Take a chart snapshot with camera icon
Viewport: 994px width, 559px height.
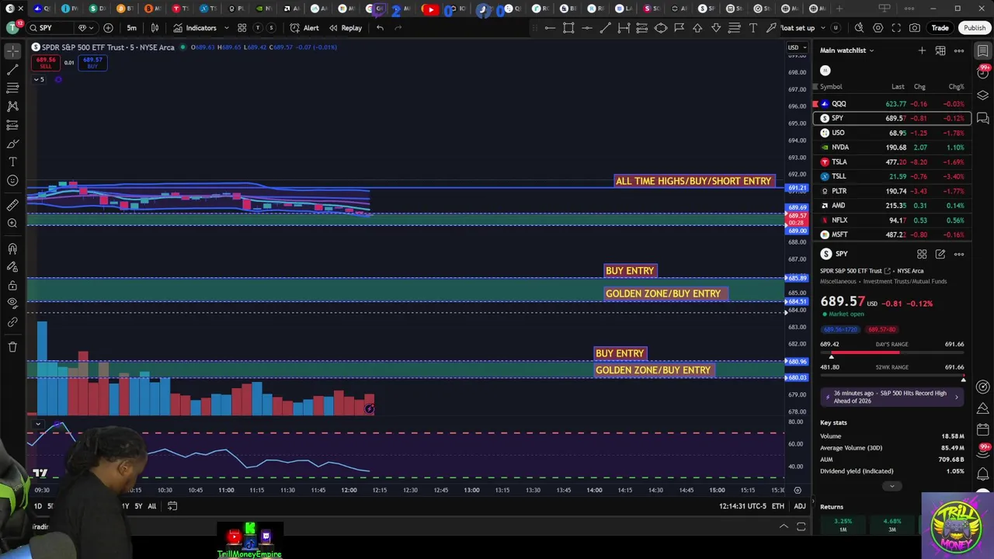(915, 28)
